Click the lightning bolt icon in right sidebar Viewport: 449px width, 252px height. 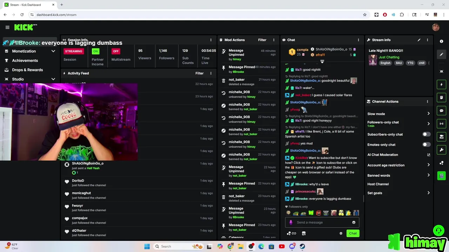pos(442,84)
